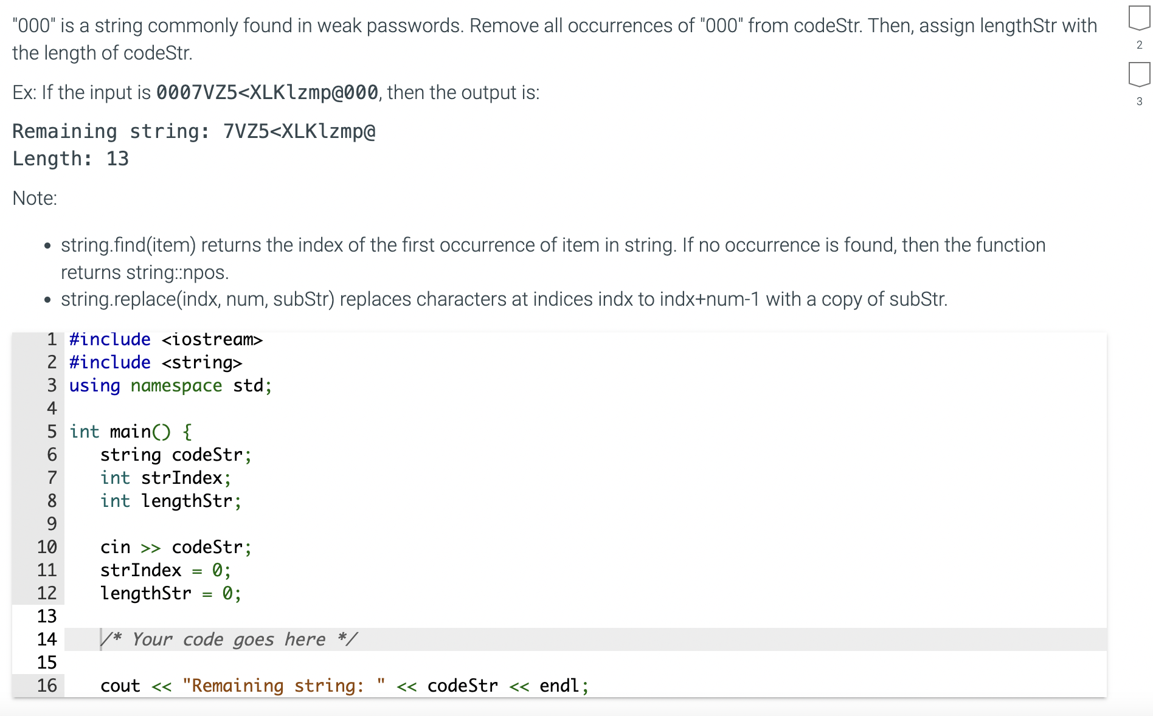Select the #include <iostream> directive on line 1
This screenshot has height=716, width=1153.
(x=165, y=339)
